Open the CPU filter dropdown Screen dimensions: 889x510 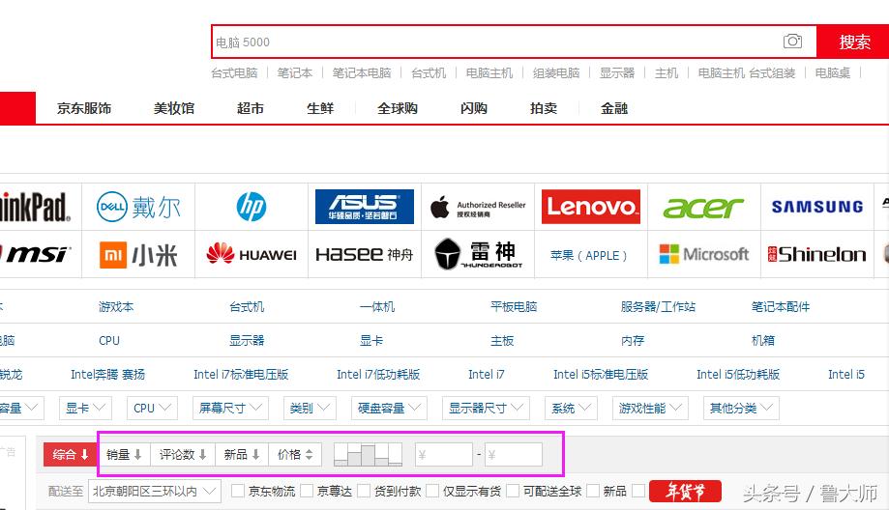152,409
